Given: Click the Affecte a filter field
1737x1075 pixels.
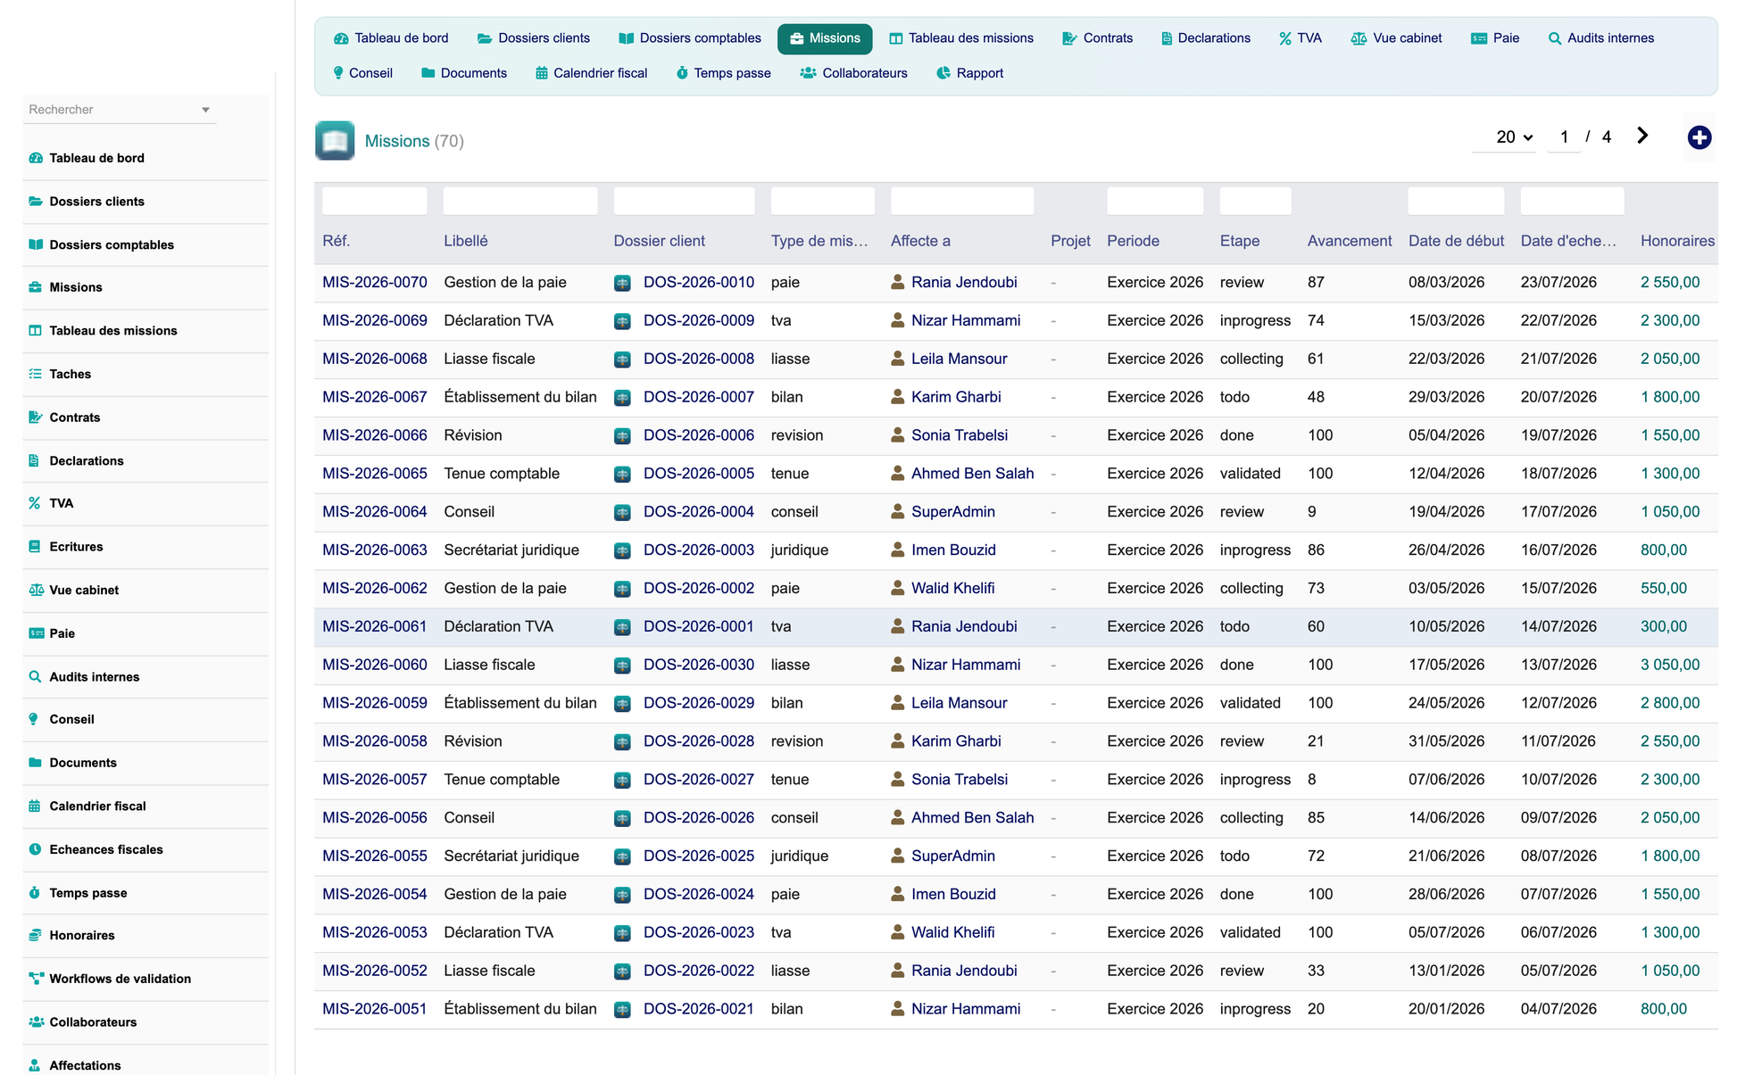Looking at the screenshot, I should click(962, 201).
